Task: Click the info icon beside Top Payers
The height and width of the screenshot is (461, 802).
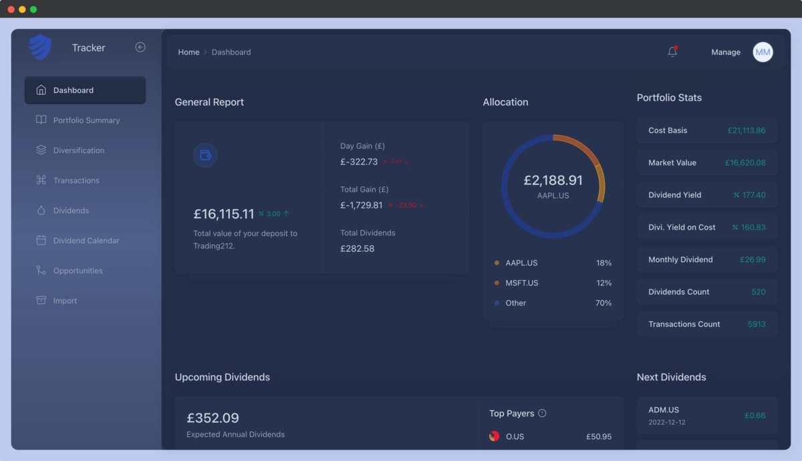Action: [x=542, y=414]
